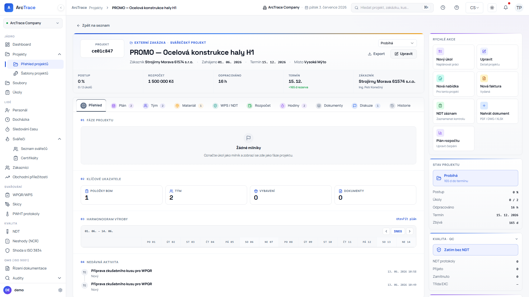Open the TP user avatar menu
The image size is (529, 297).
[x=519, y=8]
